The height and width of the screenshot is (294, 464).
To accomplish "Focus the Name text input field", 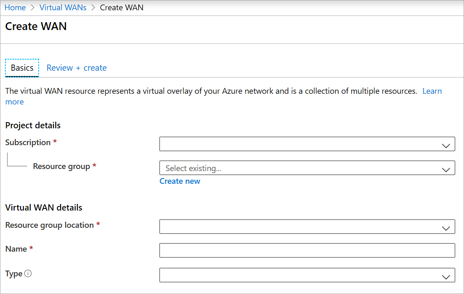I will click(x=307, y=250).
